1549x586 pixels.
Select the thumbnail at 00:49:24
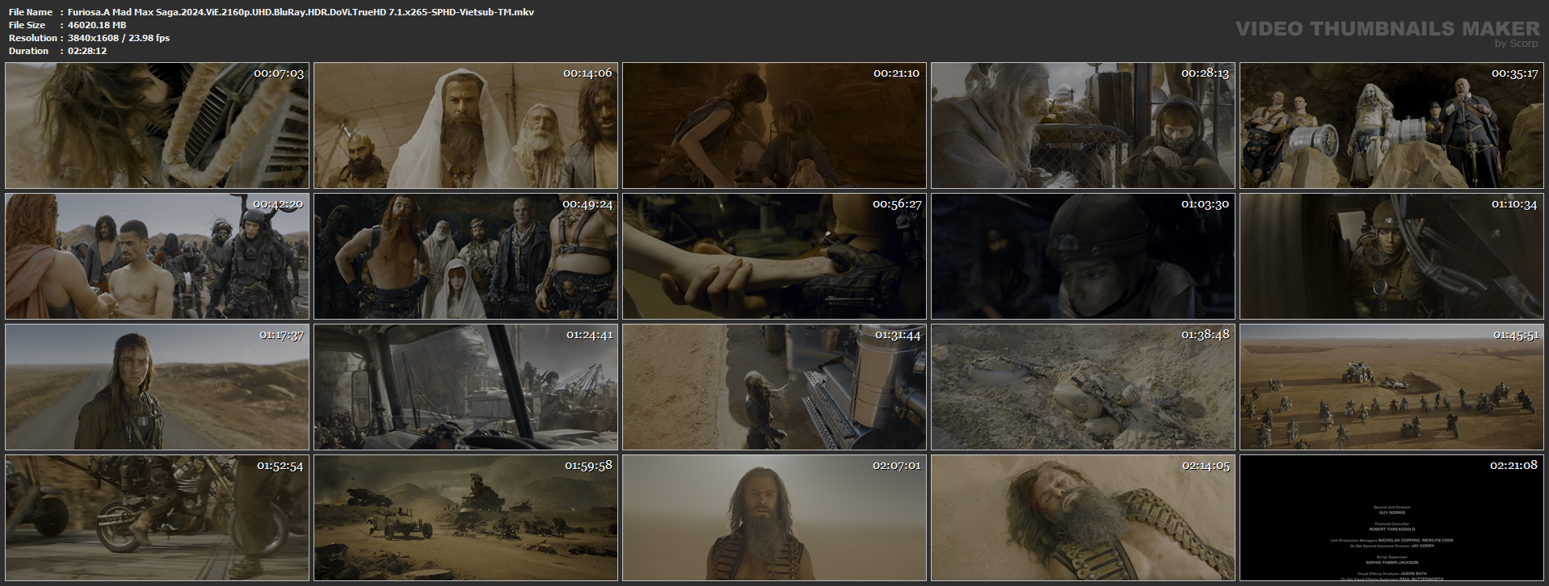(x=465, y=257)
